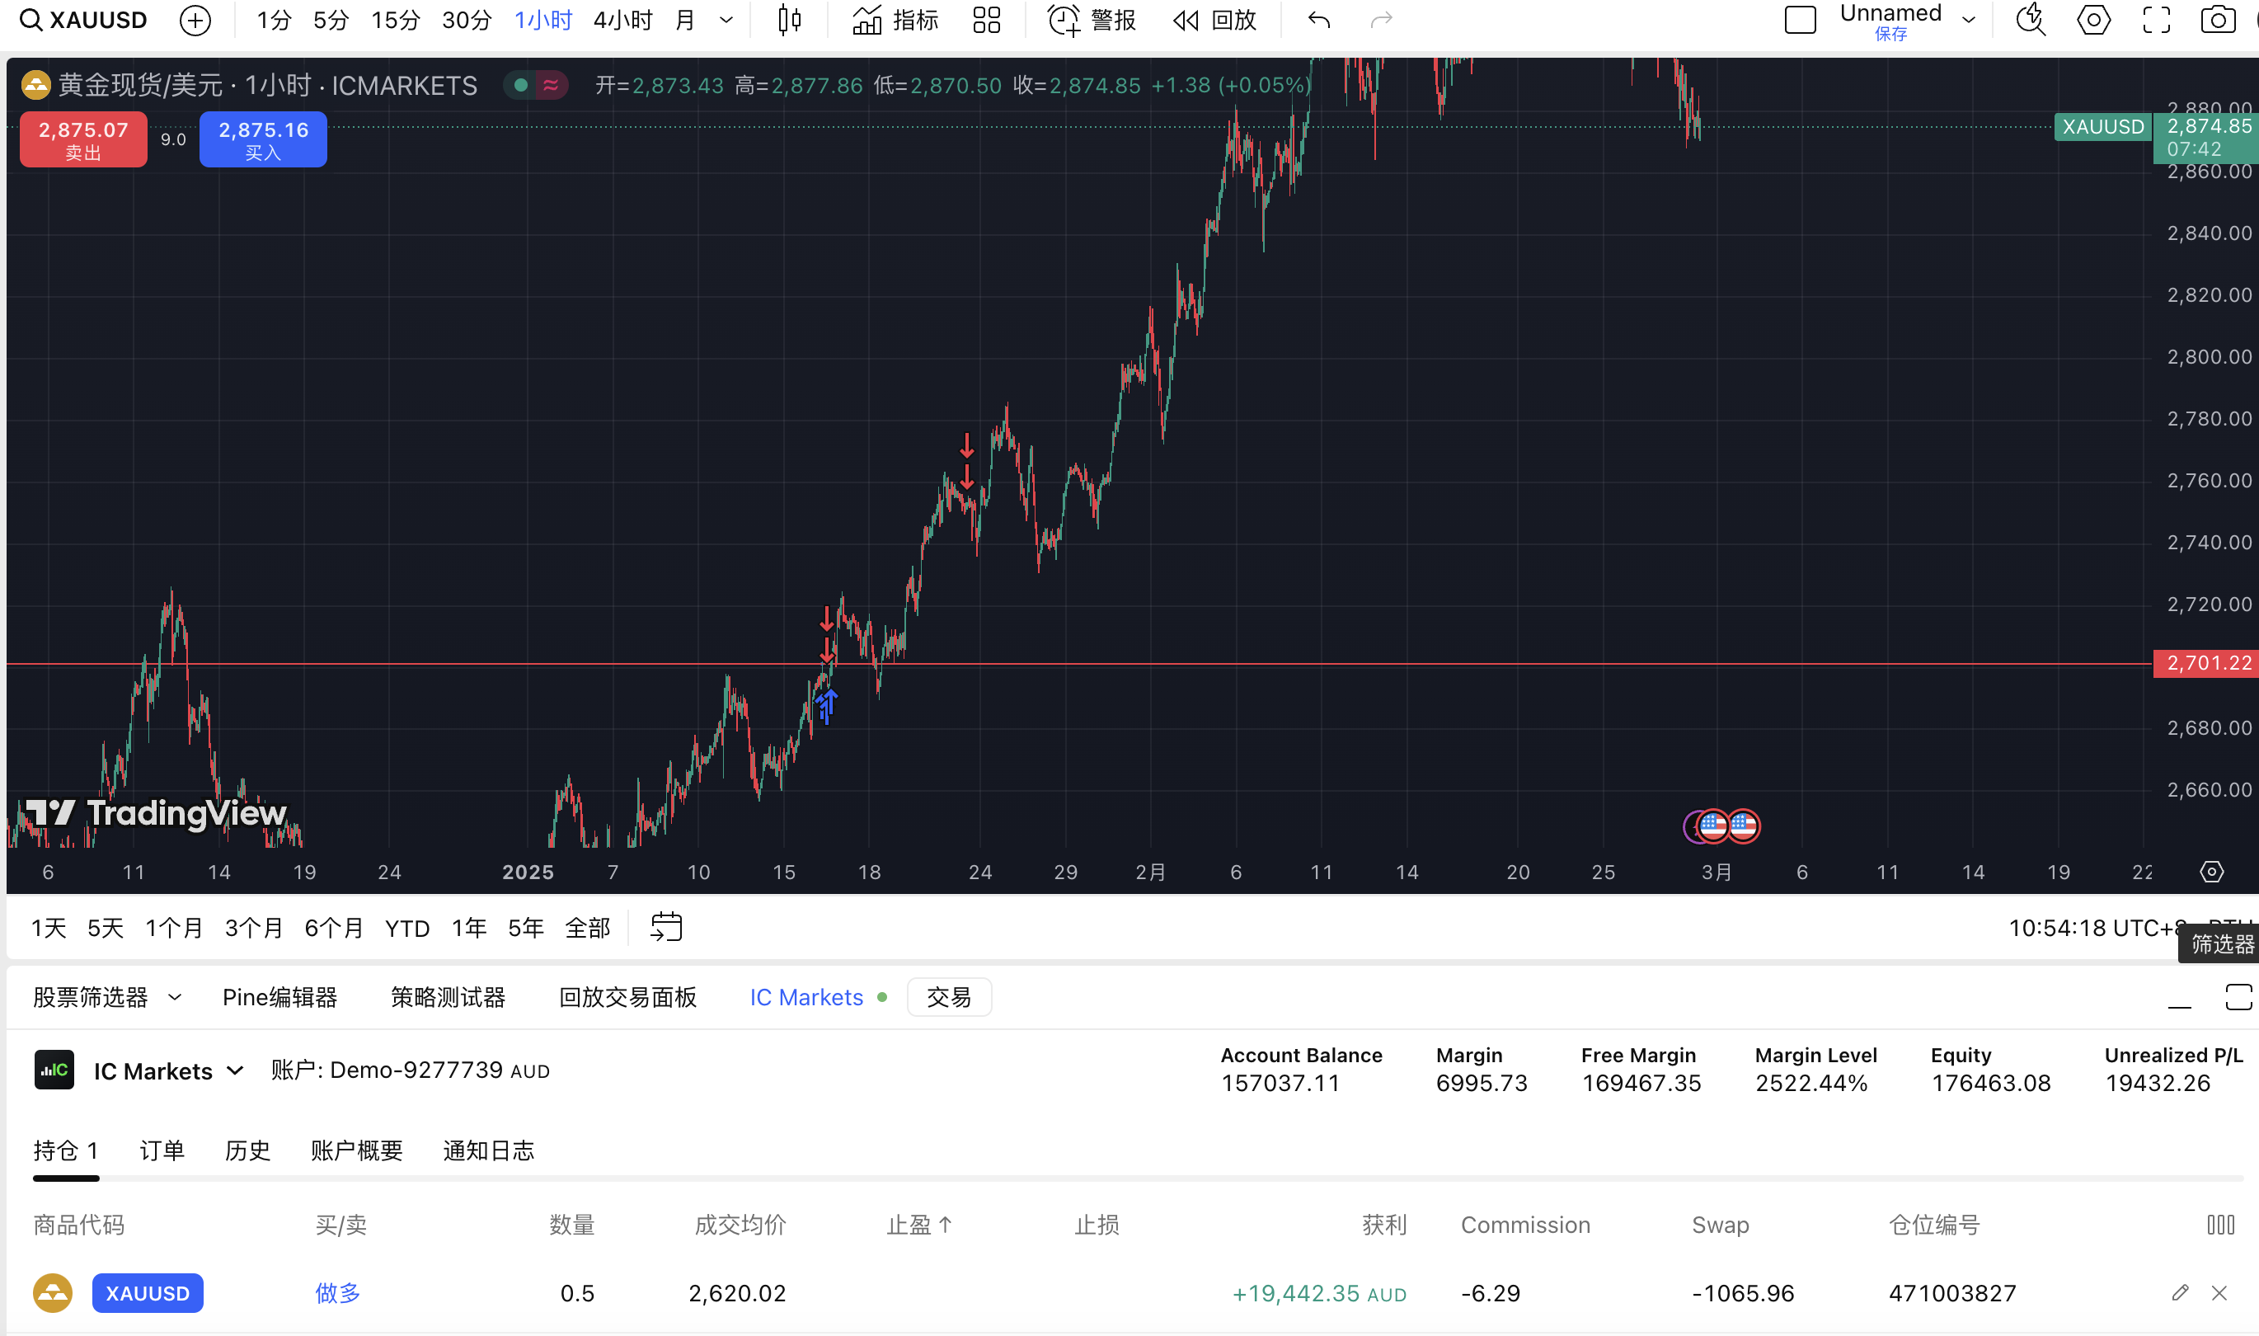Open the candlestick chart style menu

pos(789,20)
